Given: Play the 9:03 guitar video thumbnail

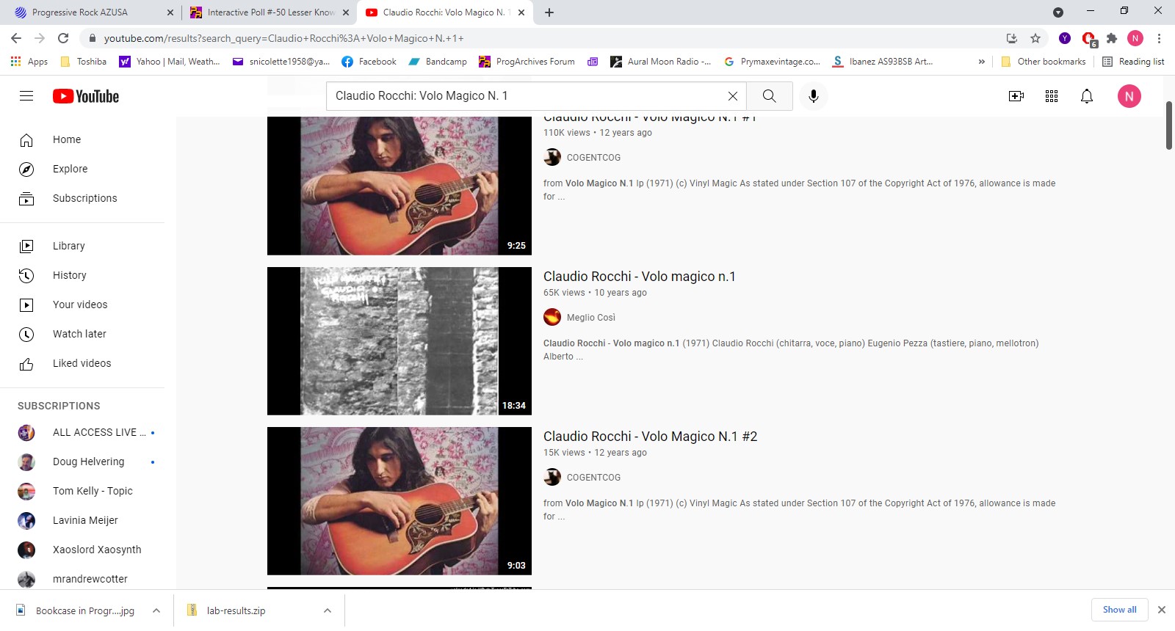Looking at the screenshot, I should 399,501.
